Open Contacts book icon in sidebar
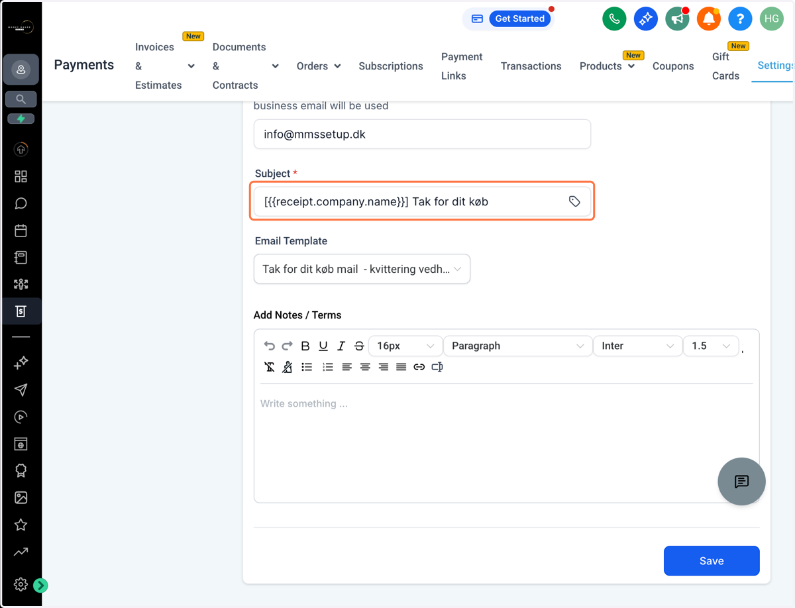Screen dimensions: 795x608 [21, 257]
